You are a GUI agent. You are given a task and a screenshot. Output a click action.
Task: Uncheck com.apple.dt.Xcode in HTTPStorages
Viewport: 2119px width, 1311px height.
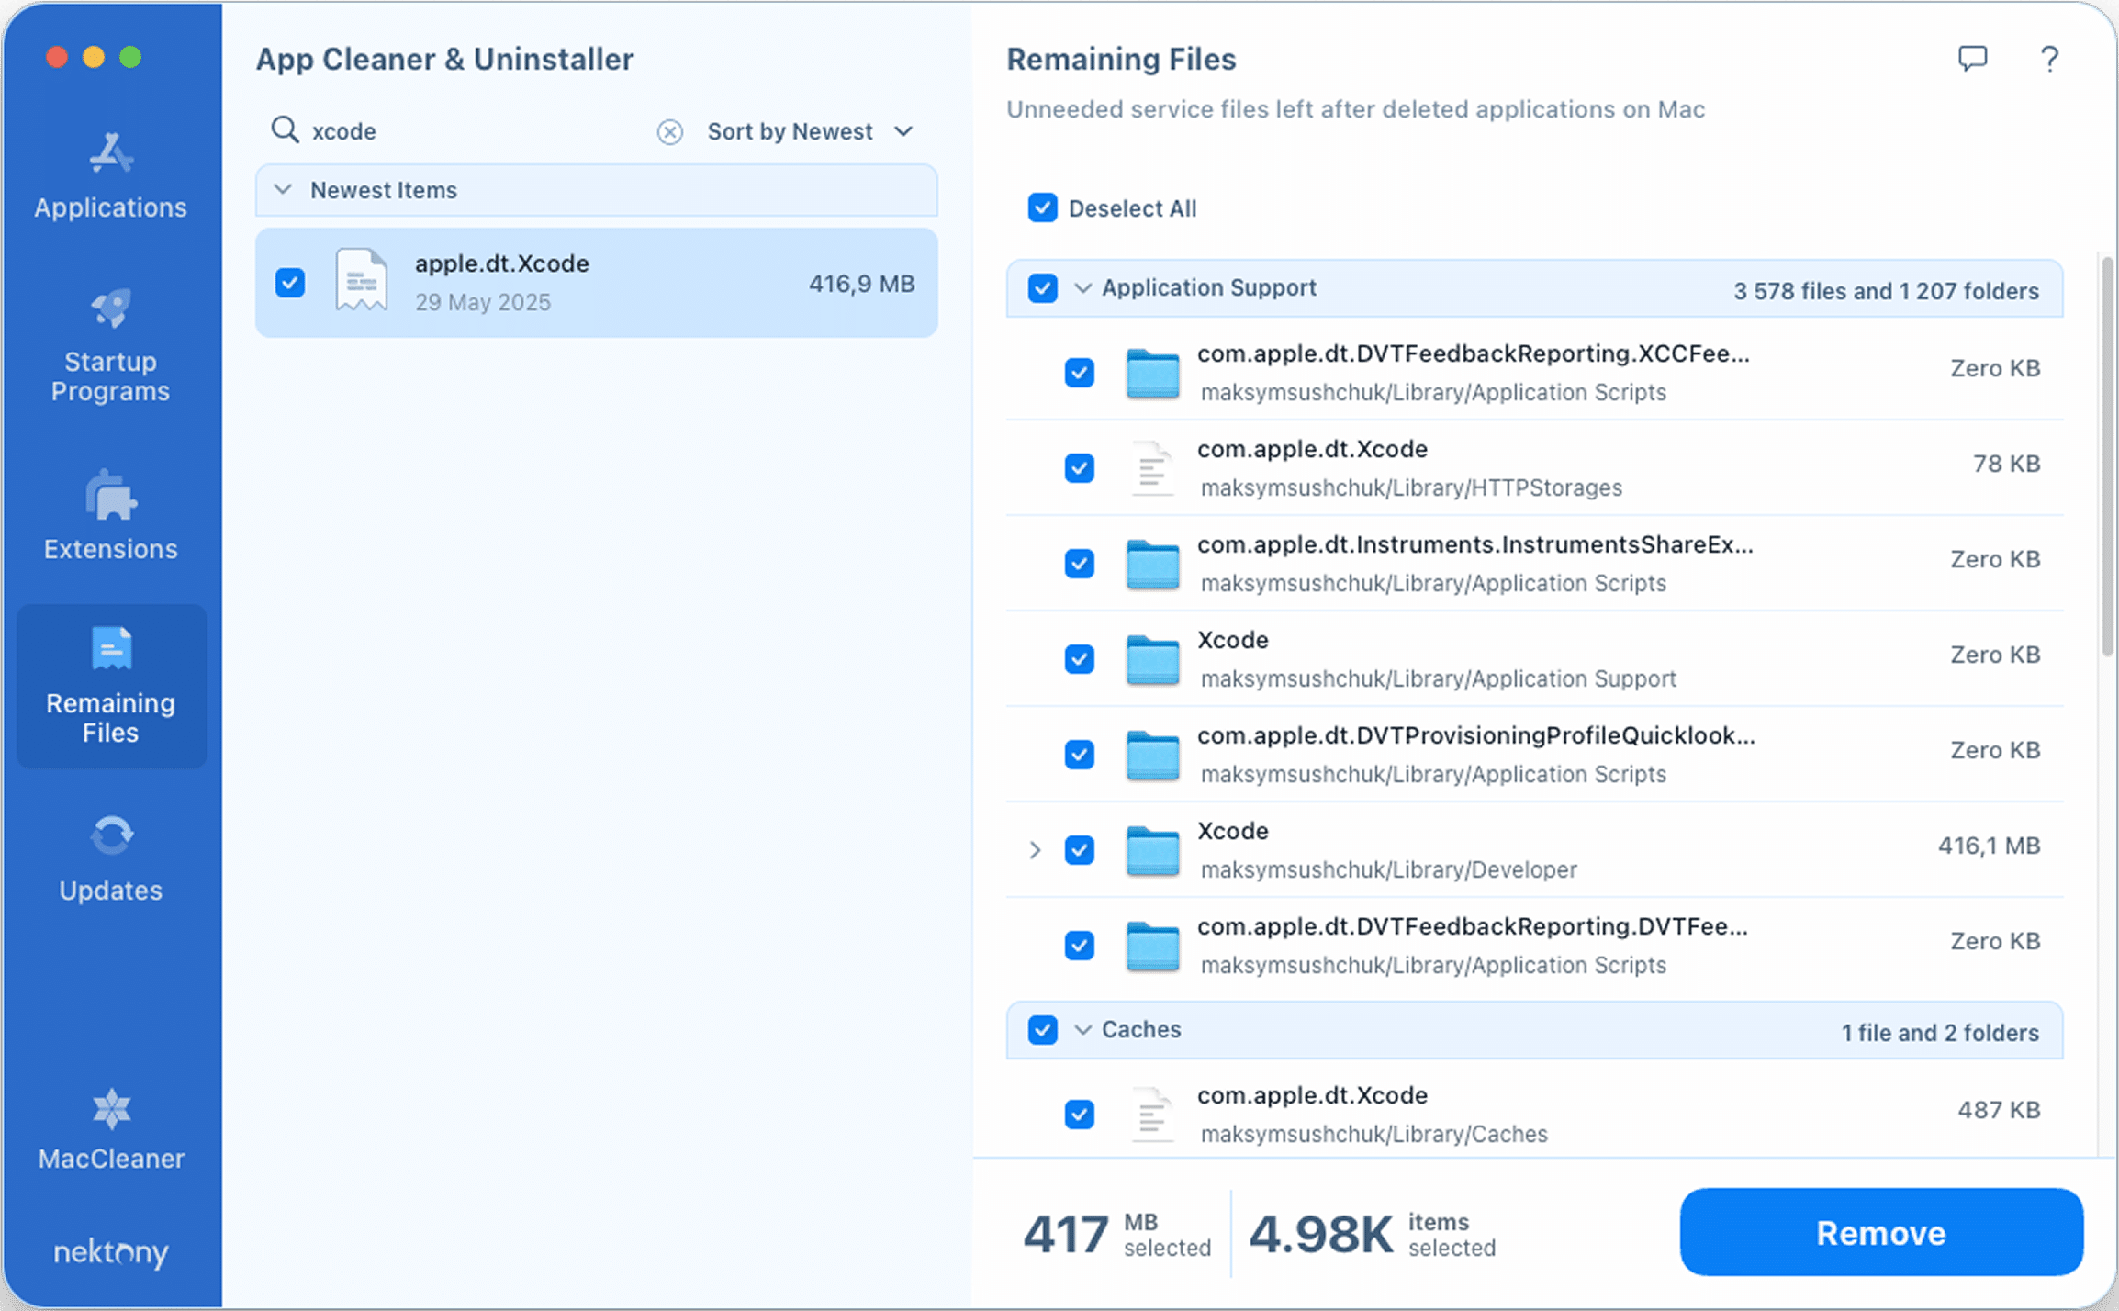click(x=1079, y=468)
